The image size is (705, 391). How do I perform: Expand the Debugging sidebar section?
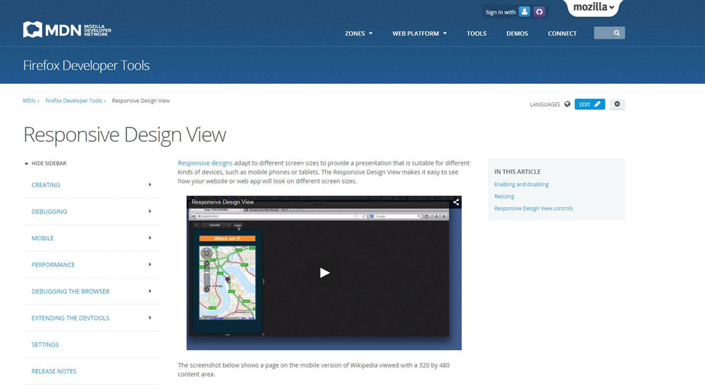[x=91, y=211]
